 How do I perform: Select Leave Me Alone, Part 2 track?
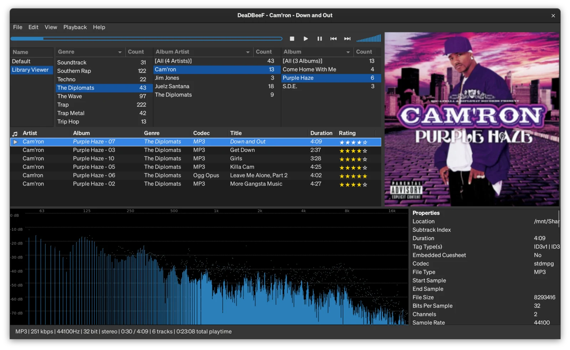196,176
